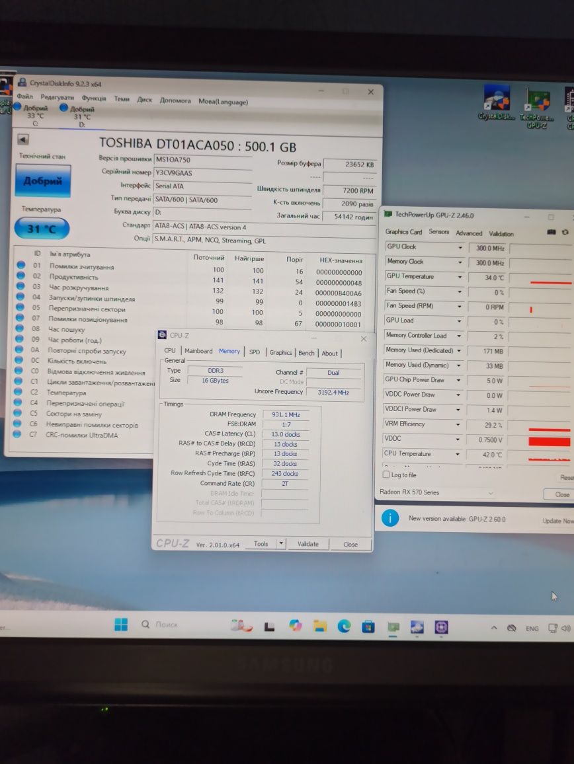The width and height of the screenshot is (574, 764).
Task: Expand the Memory Clock sensor dropdown
Action: tap(460, 262)
